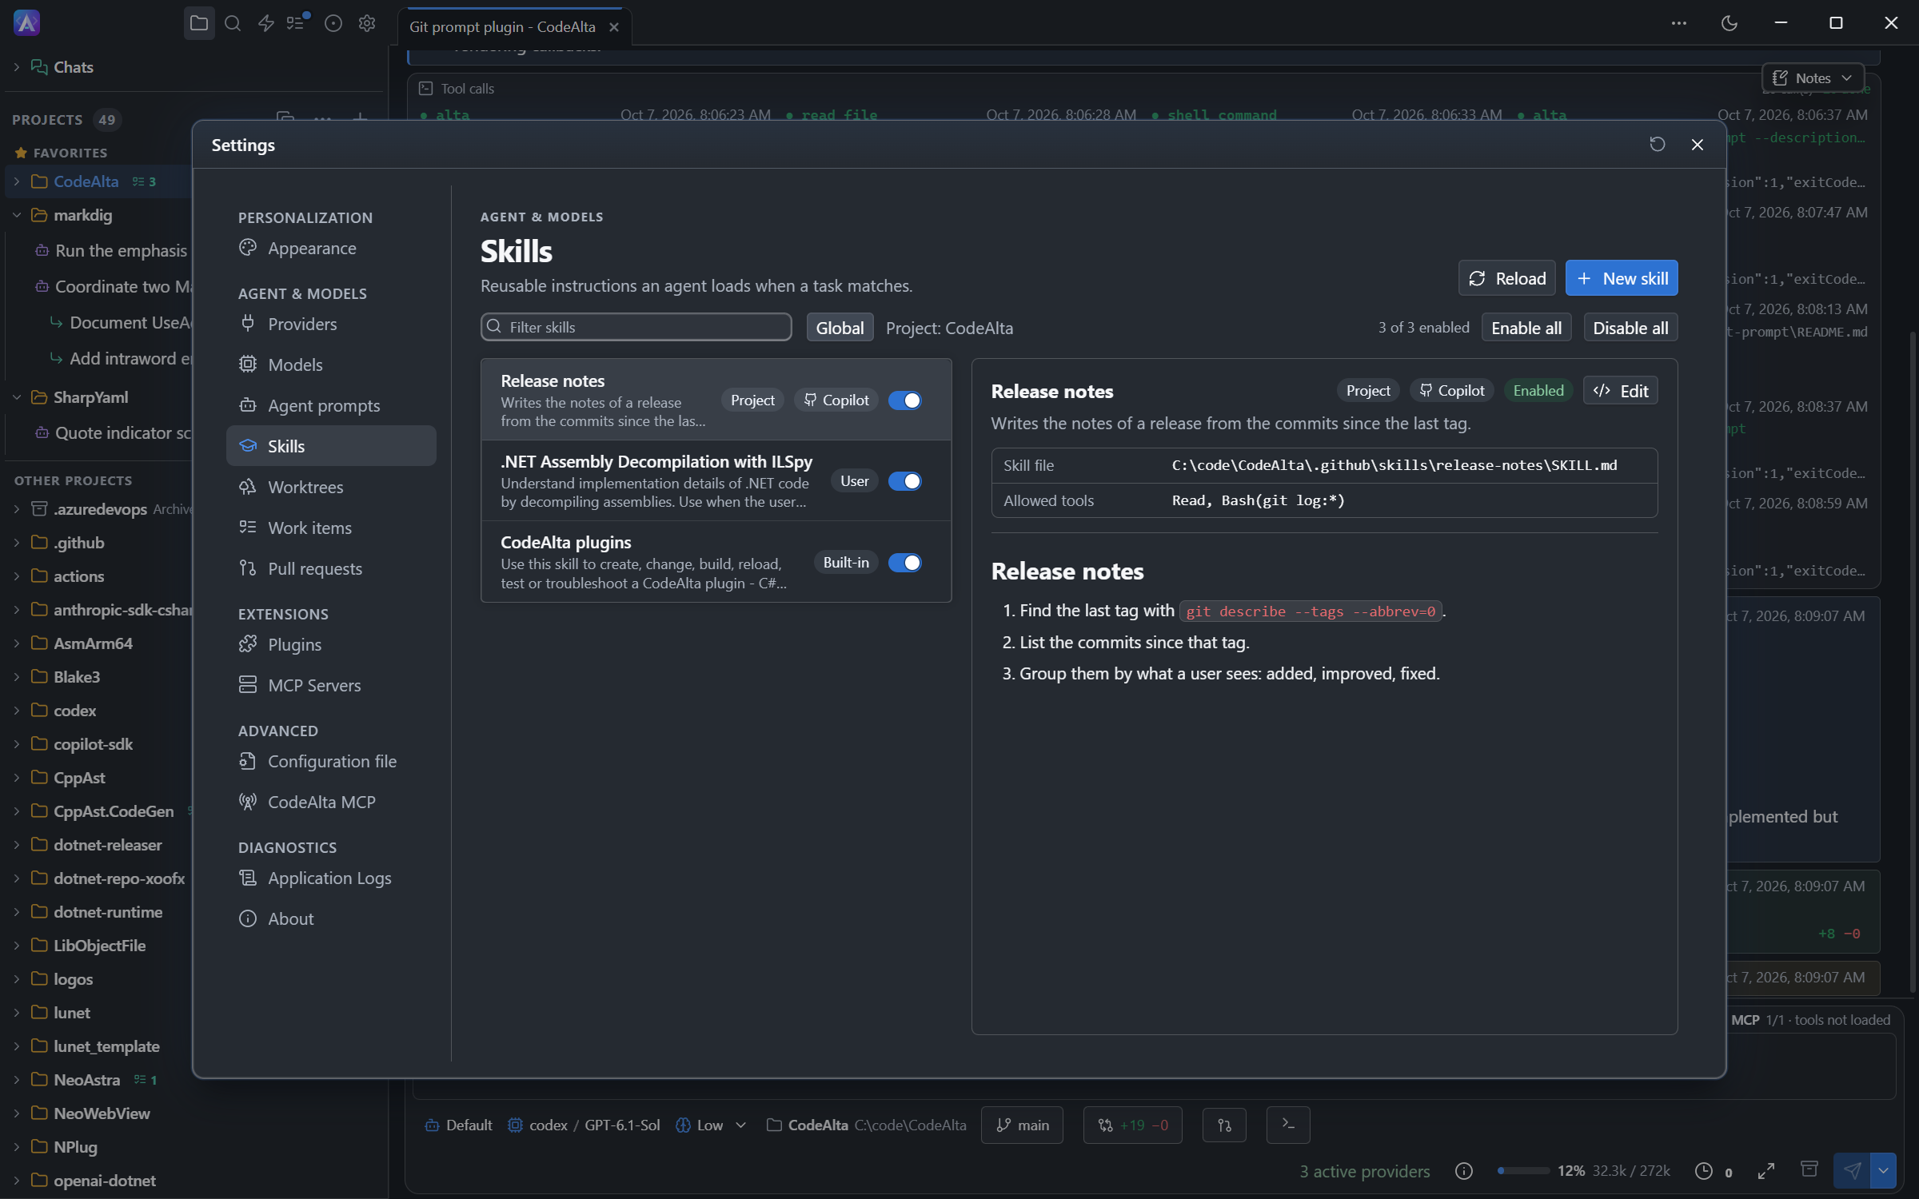This screenshot has height=1199, width=1919.
Task: Click the Filter skills search field
Action: pos(636,327)
